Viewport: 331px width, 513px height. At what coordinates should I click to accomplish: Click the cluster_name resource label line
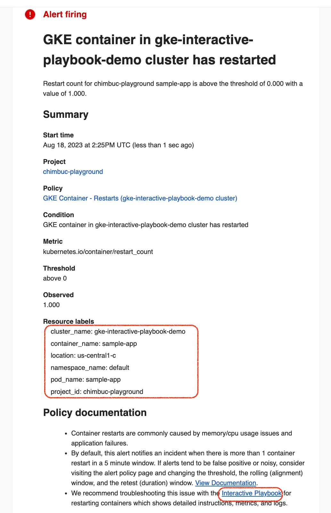pos(118,331)
